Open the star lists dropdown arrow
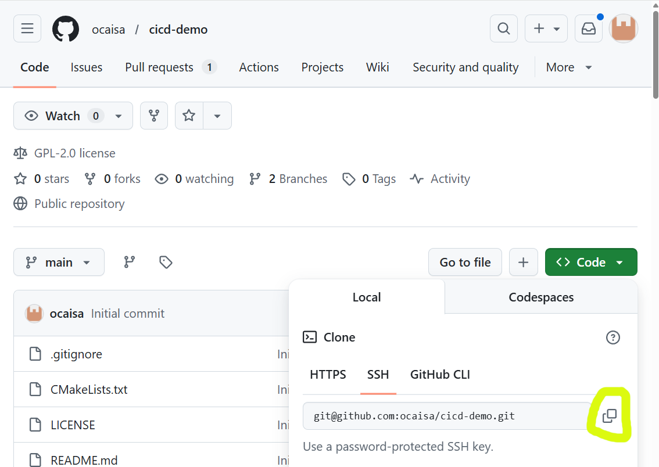Image resolution: width=659 pixels, height=467 pixels. click(217, 116)
